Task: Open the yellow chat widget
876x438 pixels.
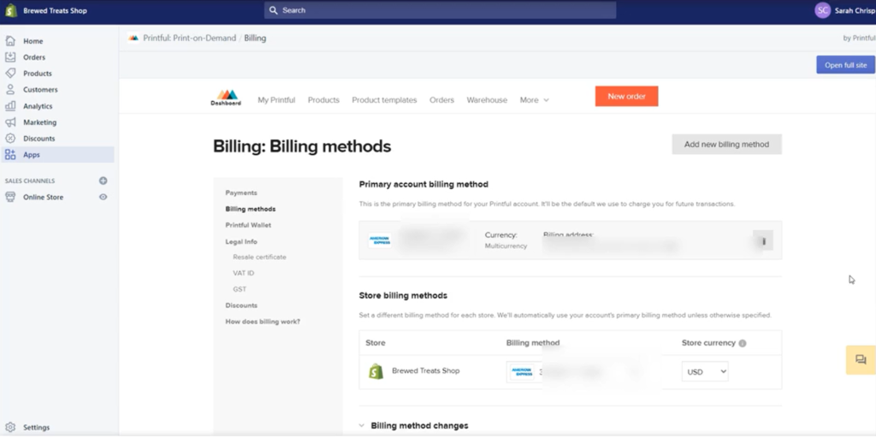Action: 861,360
